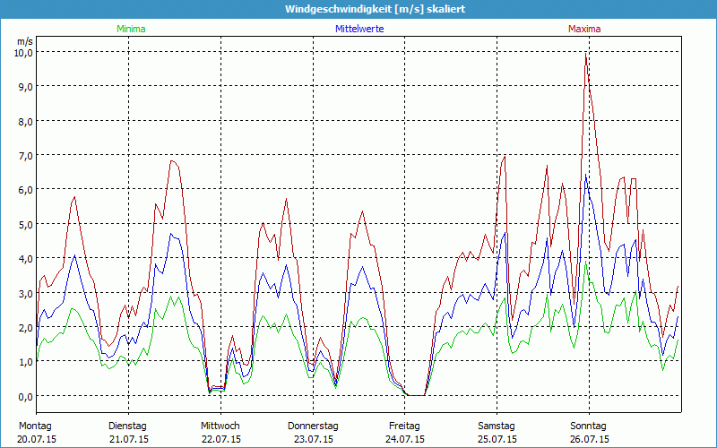This screenshot has width=717, height=448.
Task: Click the date '25.07.15'
Action: (x=497, y=439)
